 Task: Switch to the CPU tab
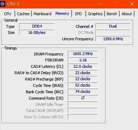pyautogui.click(x=8, y=14)
